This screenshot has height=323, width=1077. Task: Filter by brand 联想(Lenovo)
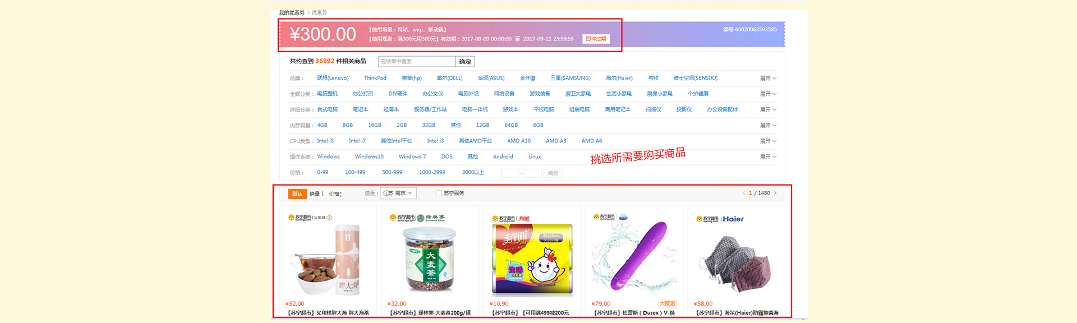pos(333,78)
